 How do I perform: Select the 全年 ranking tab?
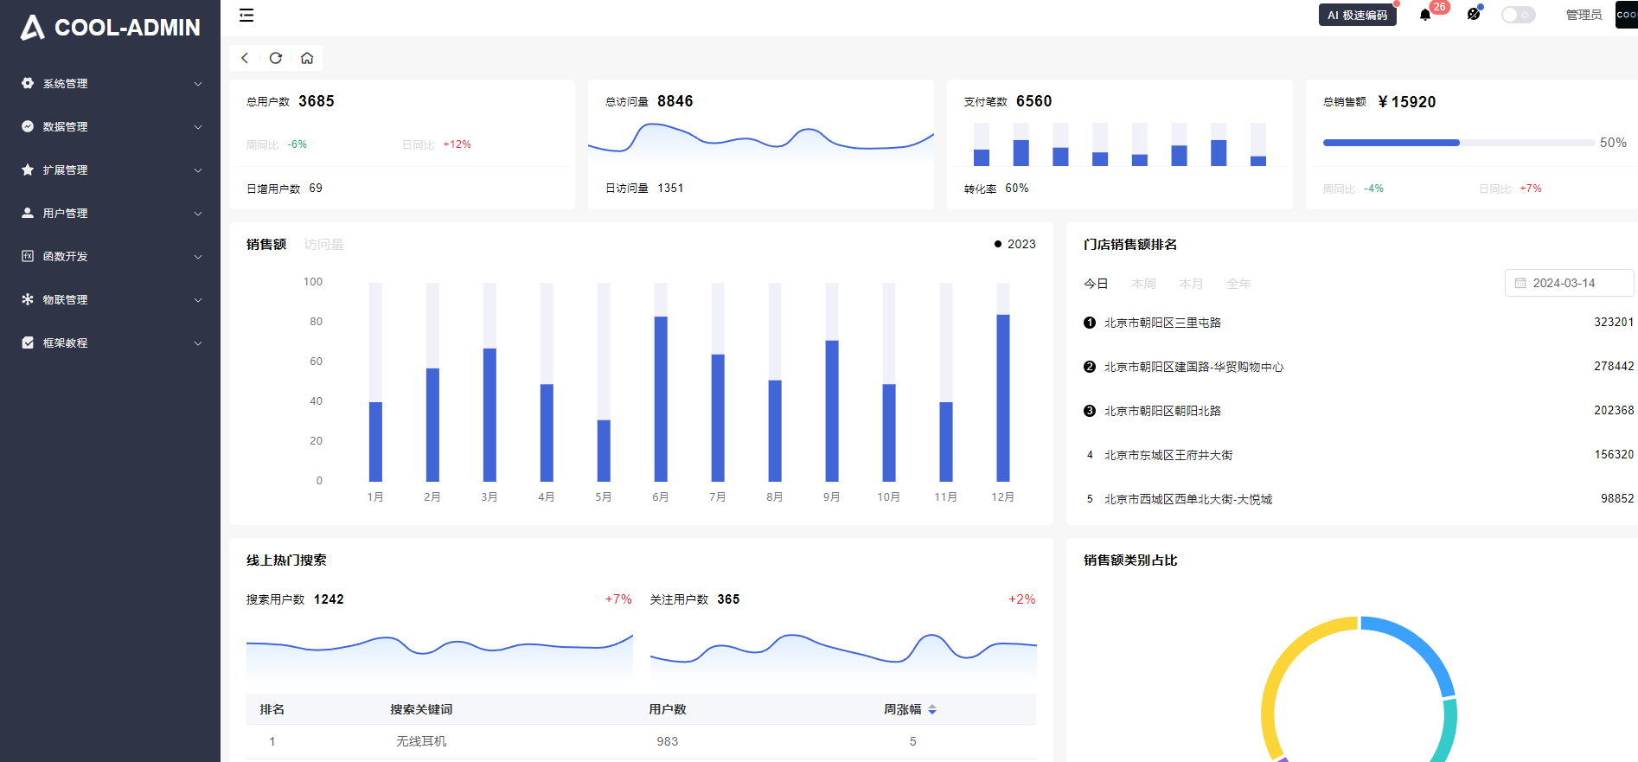[x=1238, y=284]
